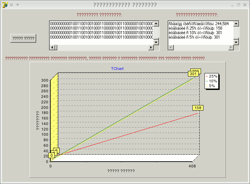Click the 158 data label on chart

198,108
